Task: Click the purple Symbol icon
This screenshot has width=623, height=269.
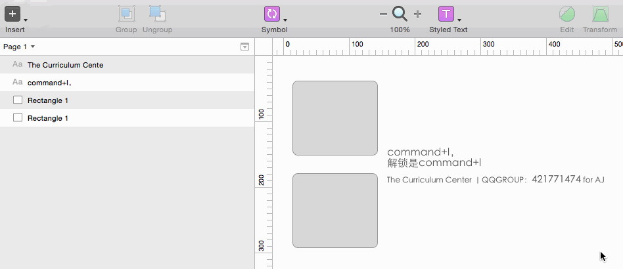Action: click(272, 14)
